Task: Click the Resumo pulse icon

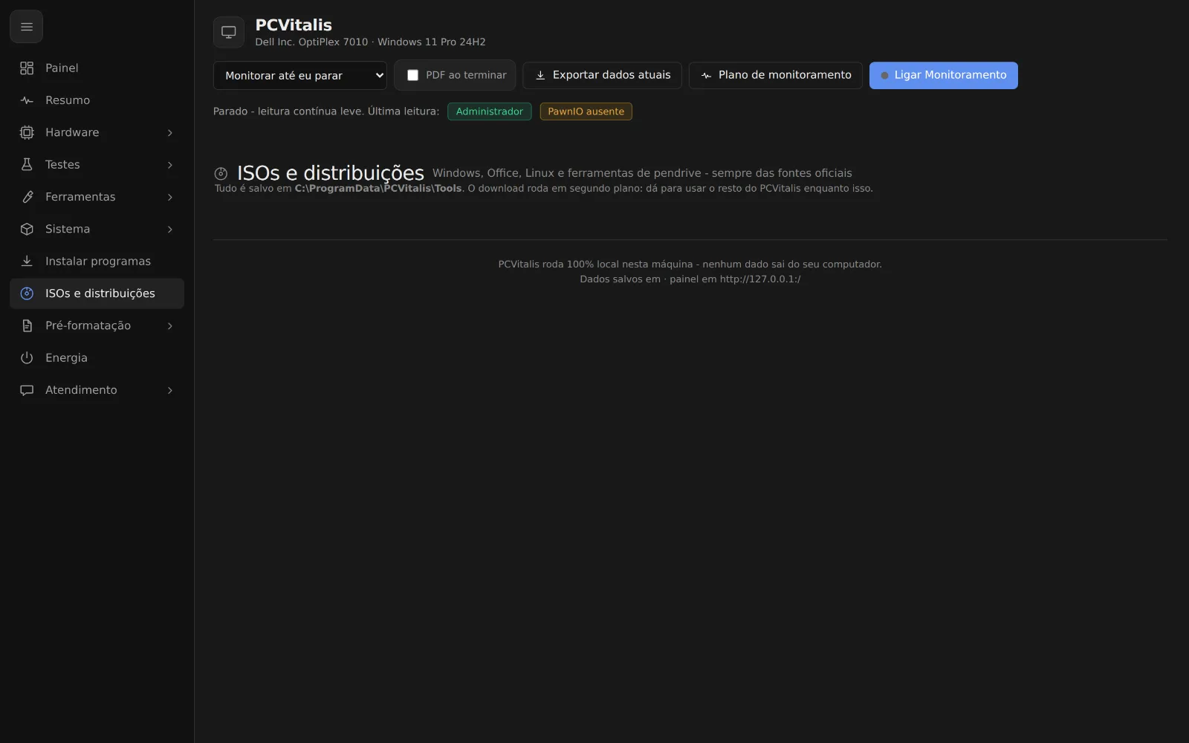Action: tap(27, 100)
